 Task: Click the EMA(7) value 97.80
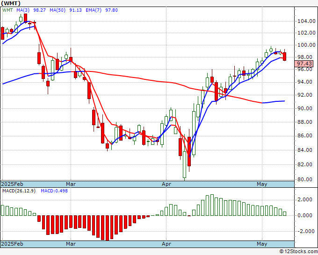pyautogui.click(x=111, y=10)
